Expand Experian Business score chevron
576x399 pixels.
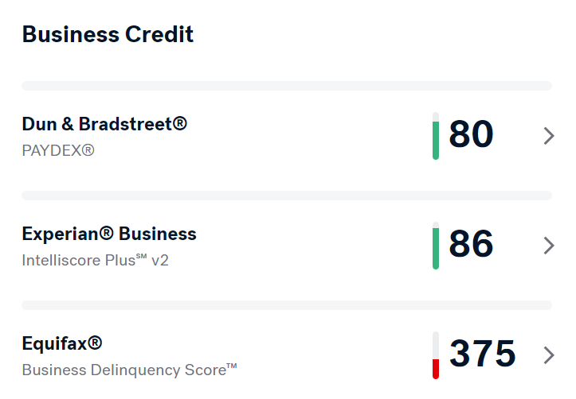tap(549, 246)
